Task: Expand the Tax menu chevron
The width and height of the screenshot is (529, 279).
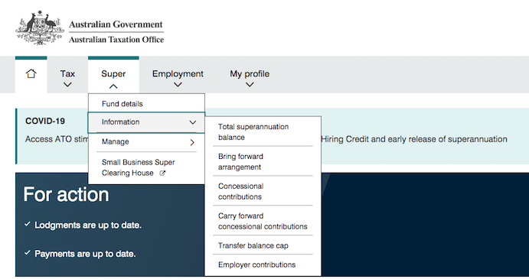Action: click(67, 85)
